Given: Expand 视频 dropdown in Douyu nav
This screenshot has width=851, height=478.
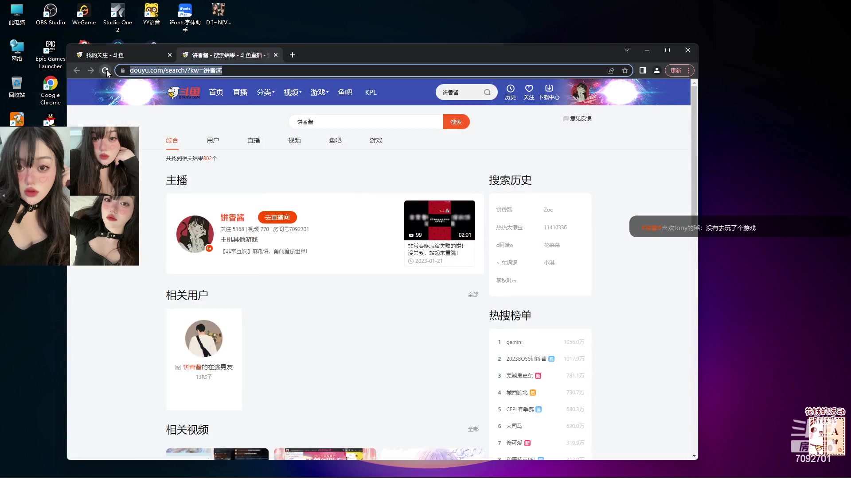Looking at the screenshot, I should tap(293, 92).
